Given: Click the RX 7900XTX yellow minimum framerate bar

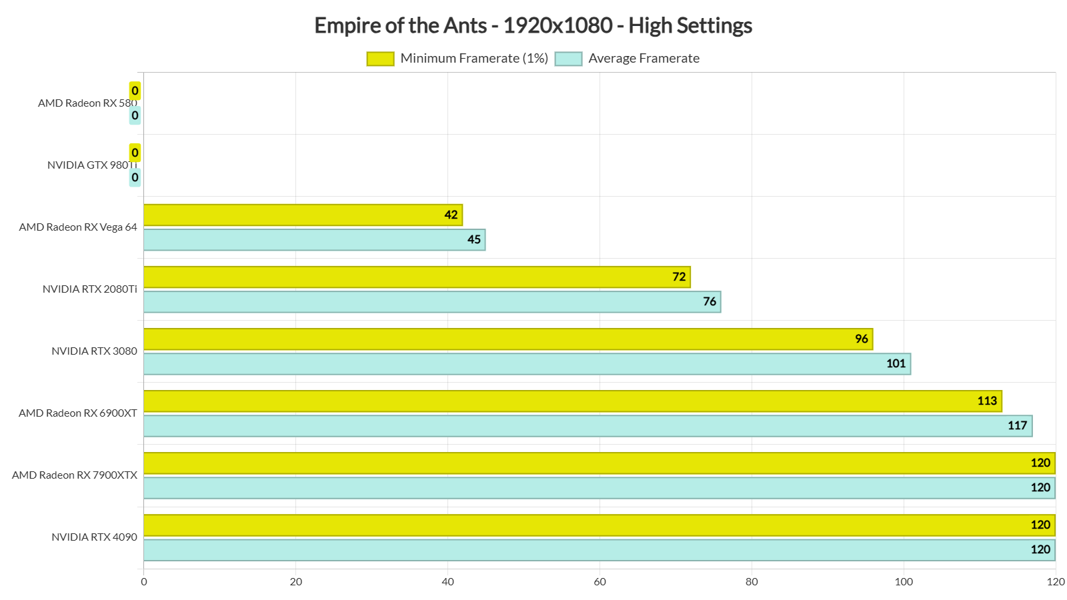Looking at the screenshot, I should pos(599,463).
